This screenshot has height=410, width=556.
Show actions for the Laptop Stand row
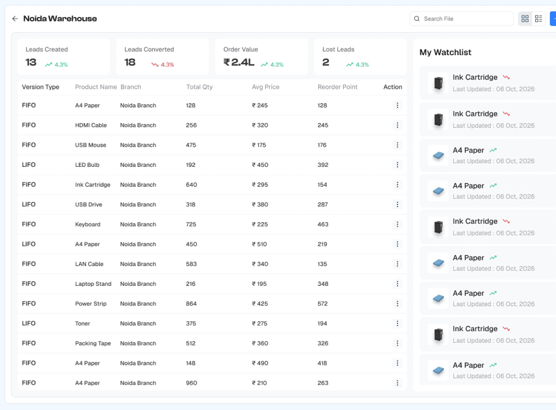(397, 284)
